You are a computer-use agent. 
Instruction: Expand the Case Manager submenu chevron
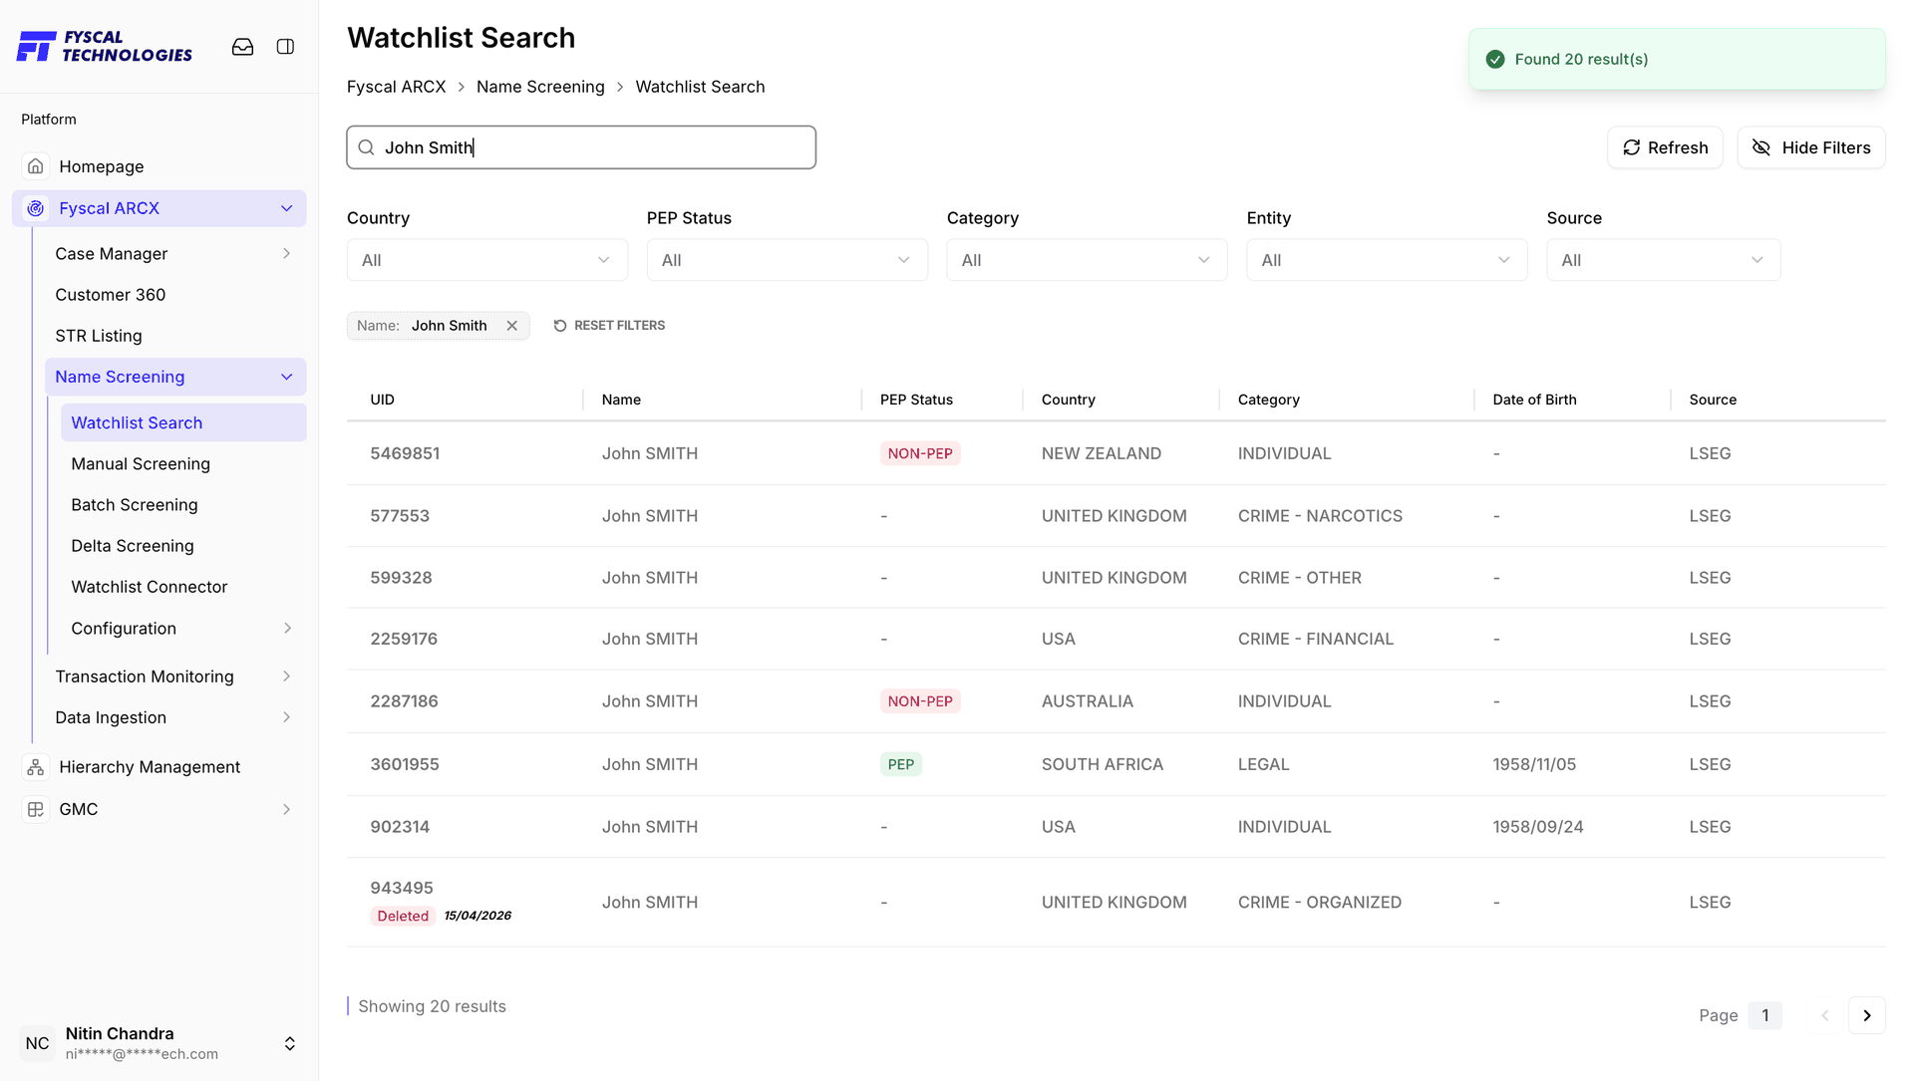(x=287, y=254)
